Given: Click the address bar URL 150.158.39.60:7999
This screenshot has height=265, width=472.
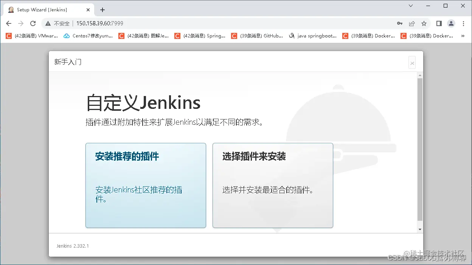Looking at the screenshot, I should click(x=100, y=23).
